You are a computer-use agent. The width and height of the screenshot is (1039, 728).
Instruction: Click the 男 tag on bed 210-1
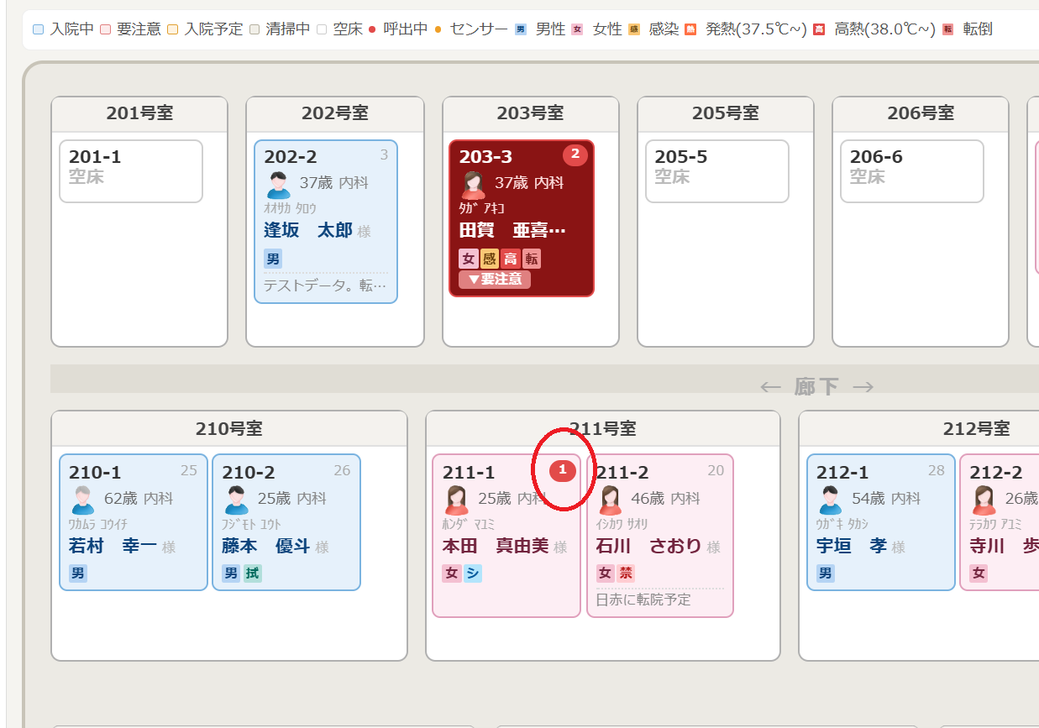78,573
